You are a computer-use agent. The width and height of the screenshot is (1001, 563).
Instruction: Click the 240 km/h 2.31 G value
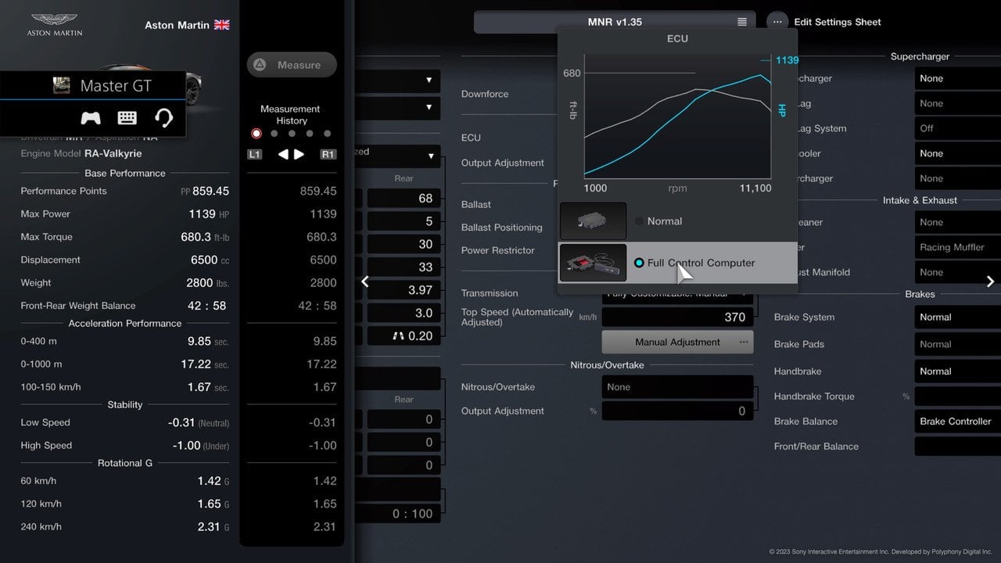[x=213, y=527]
